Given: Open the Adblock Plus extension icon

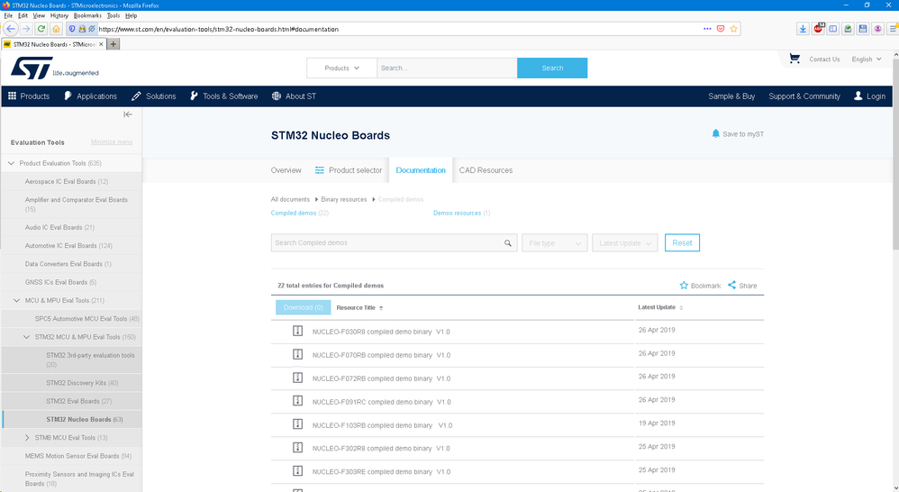Looking at the screenshot, I should click(818, 29).
